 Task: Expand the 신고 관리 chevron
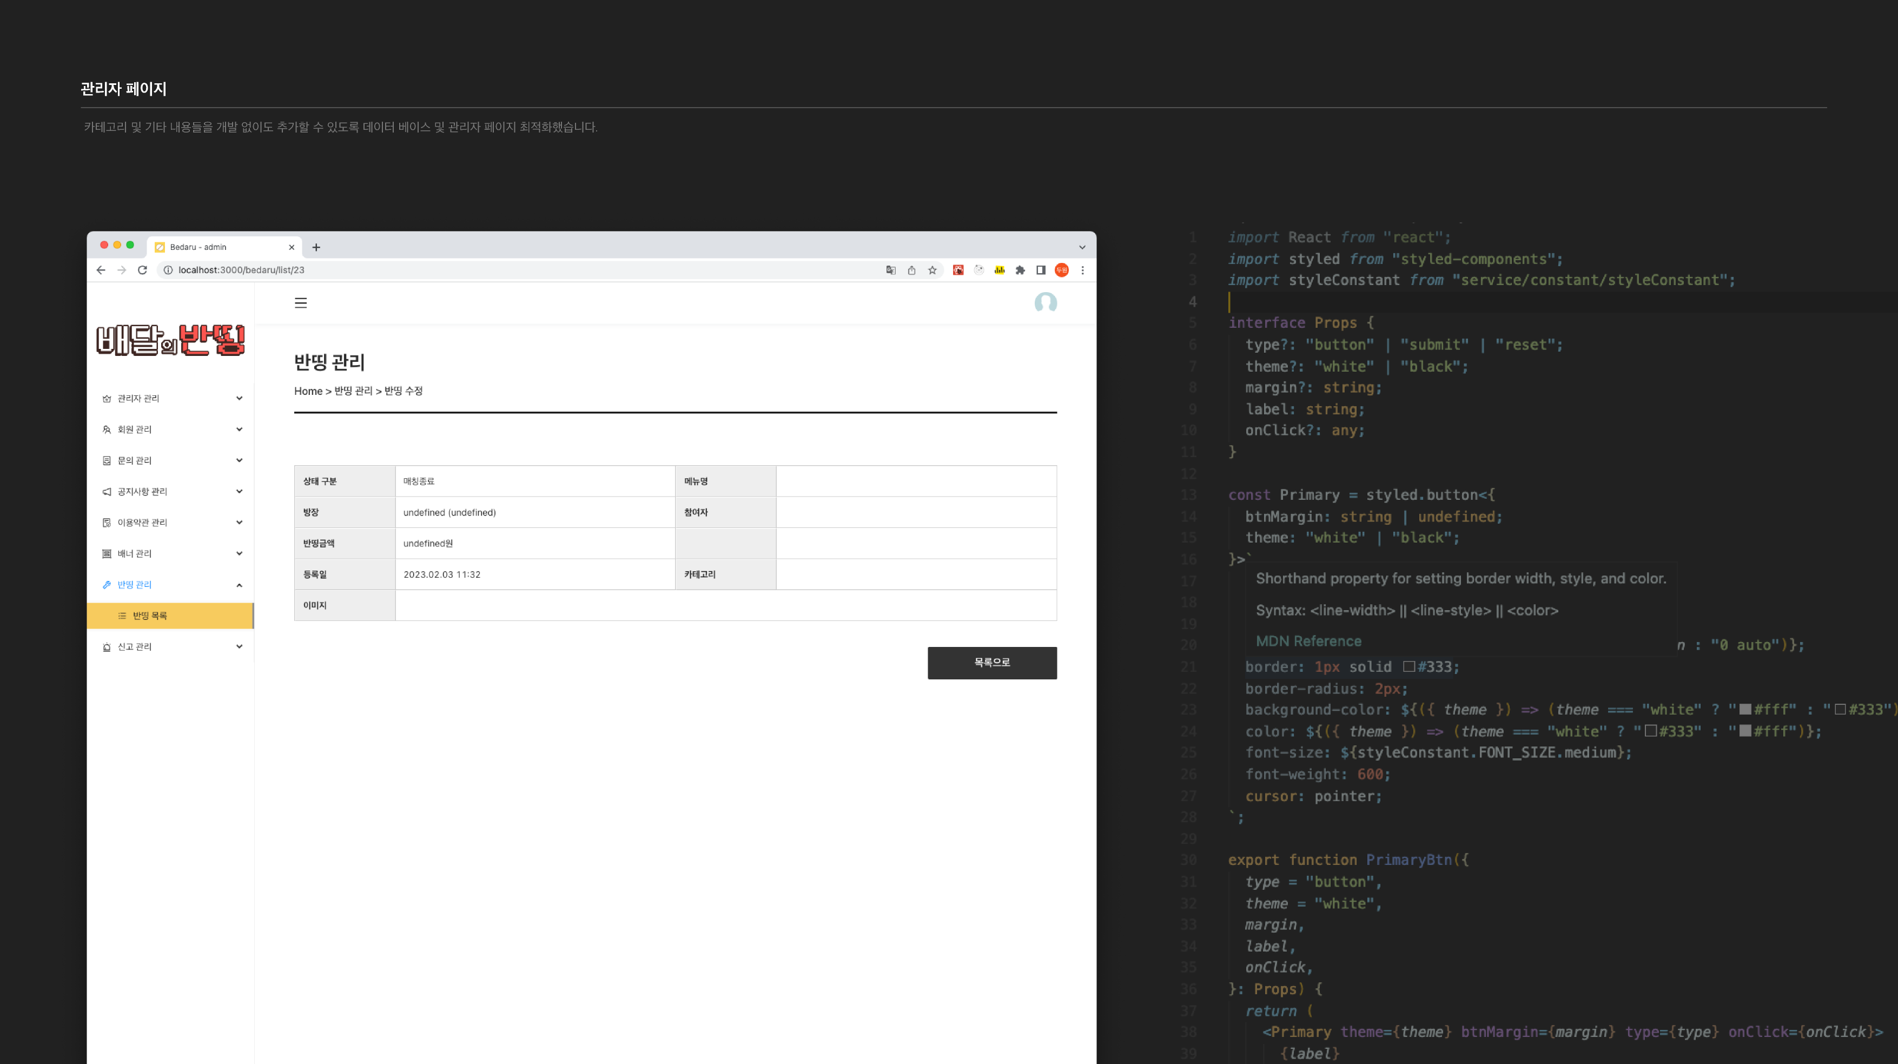coord(240,646)
